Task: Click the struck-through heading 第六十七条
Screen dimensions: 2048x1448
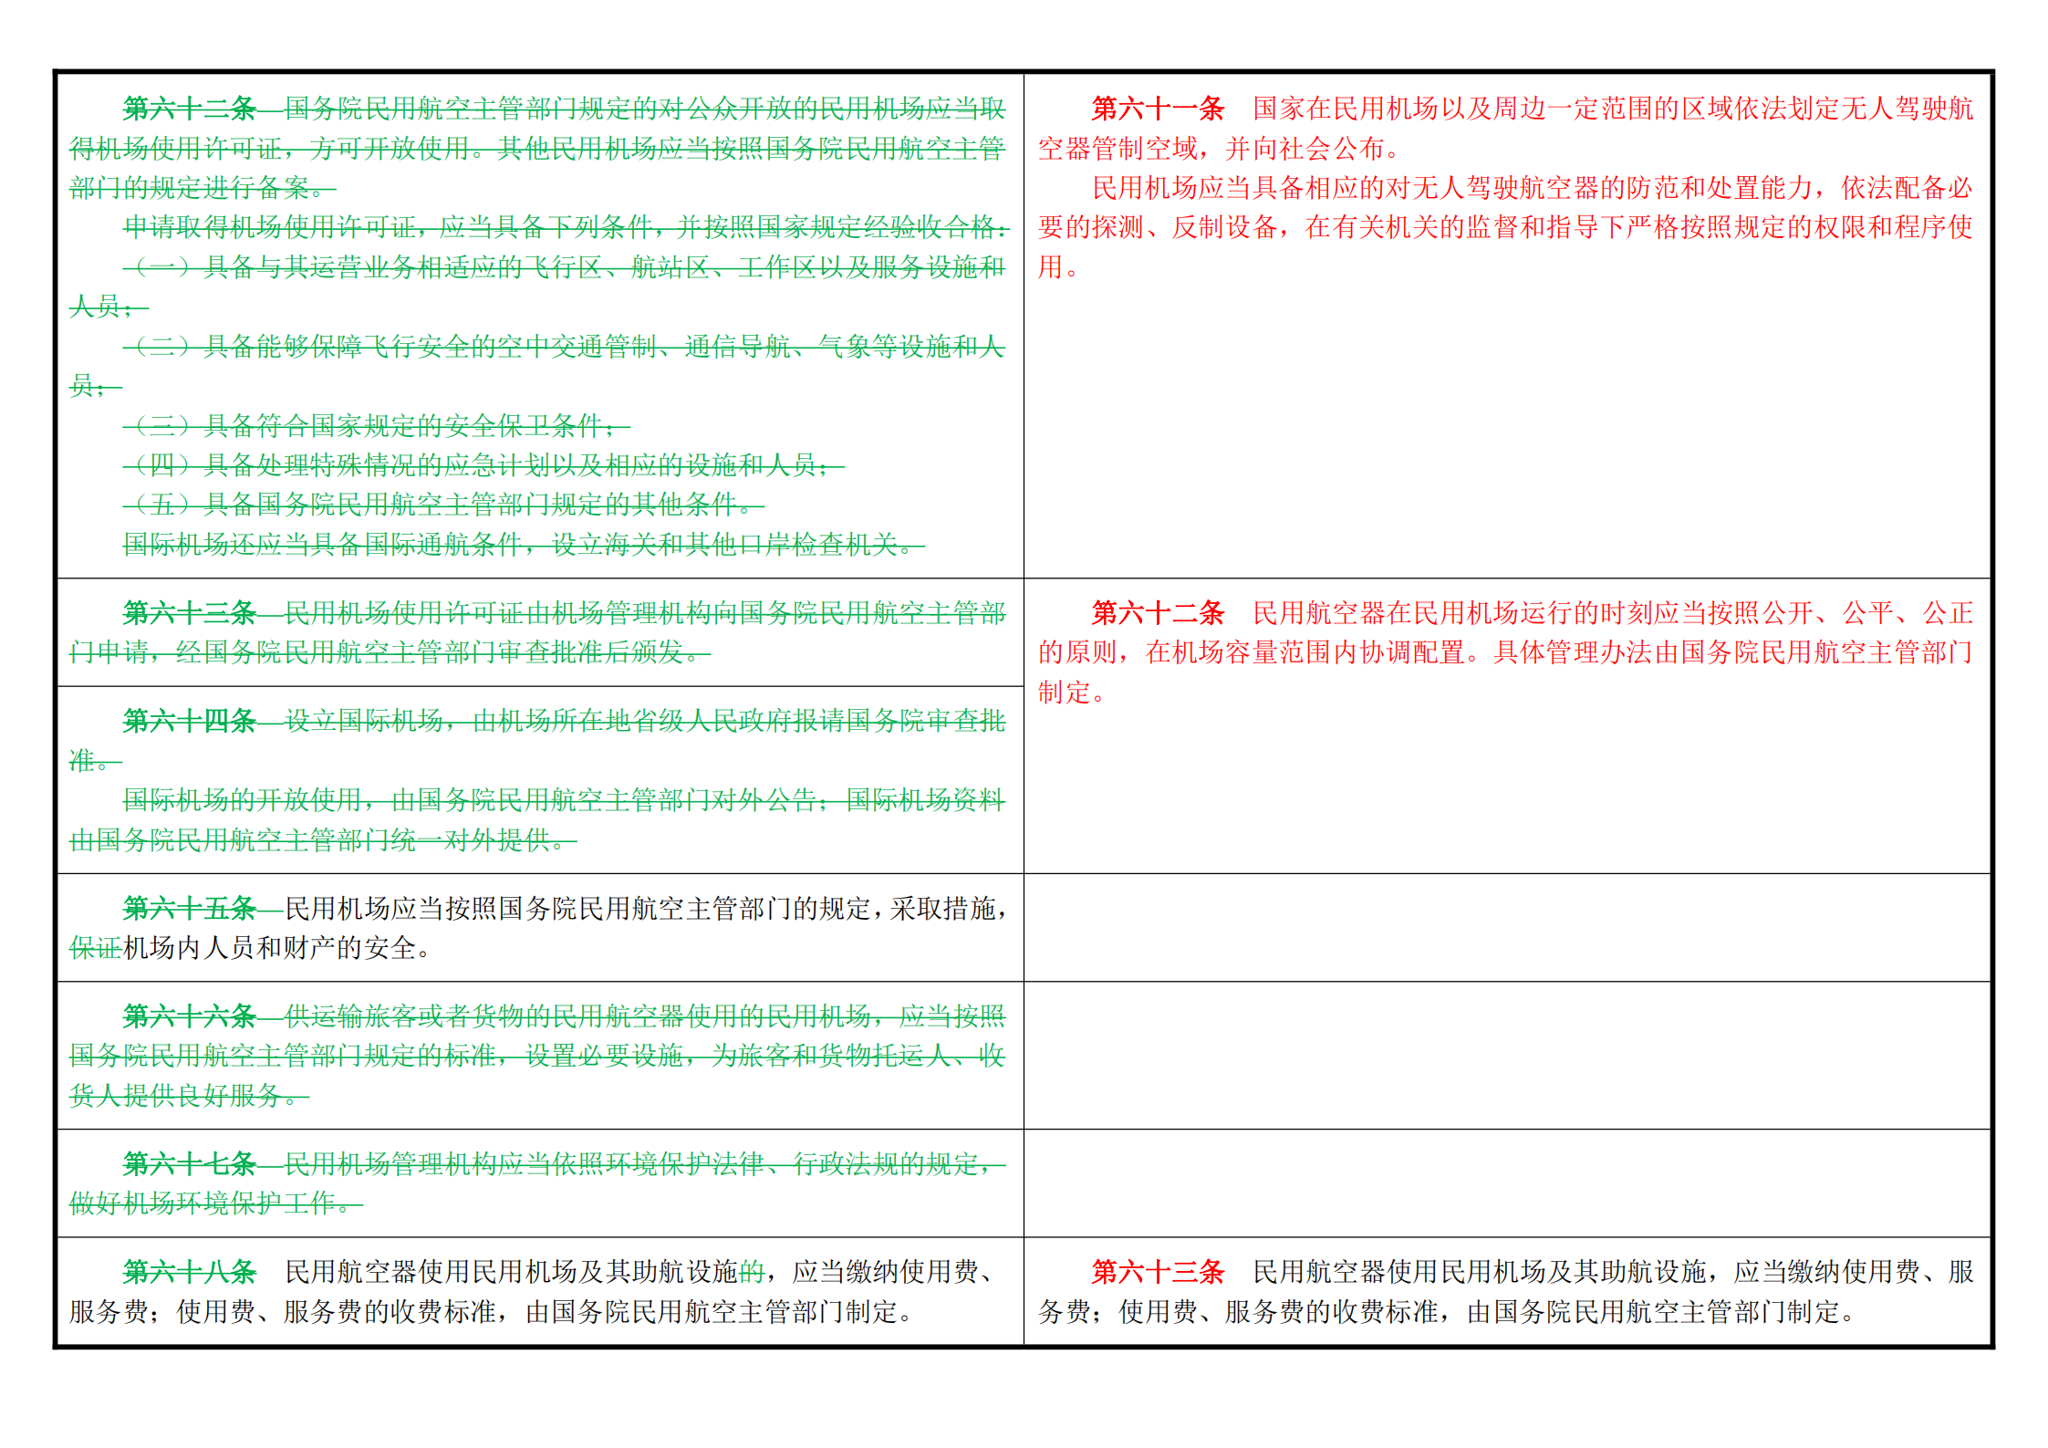Action: click(x=190, y=1163)
